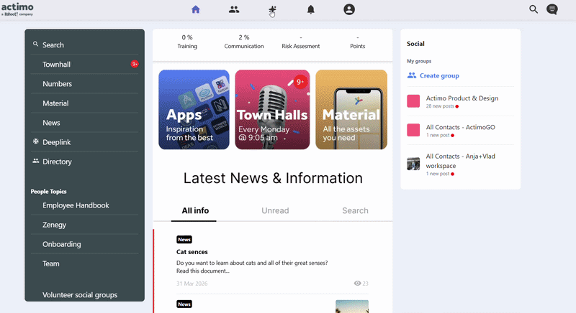Click the Anja+Vlad workspace group photo avatar
This screenshot has width=576, height=313.
(x=413, y=164)
